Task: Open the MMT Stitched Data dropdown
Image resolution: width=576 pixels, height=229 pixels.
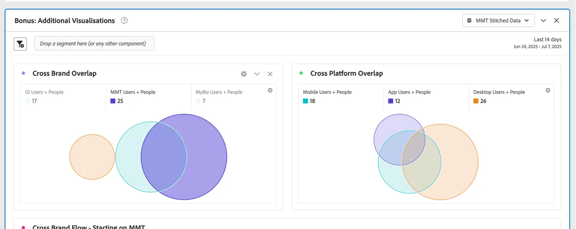Action: [498, 21]
